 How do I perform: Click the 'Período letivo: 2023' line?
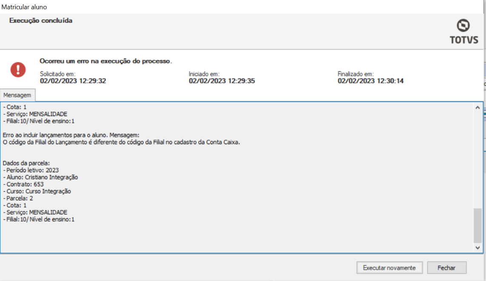point(31,170)
